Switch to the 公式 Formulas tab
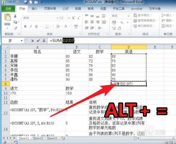176x144 pixels. pyautogui.click(x=65, y=8)
